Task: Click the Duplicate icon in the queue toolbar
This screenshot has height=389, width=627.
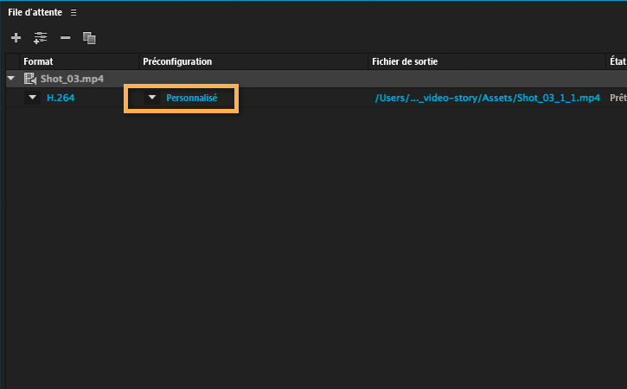Action: coord(89,37)
